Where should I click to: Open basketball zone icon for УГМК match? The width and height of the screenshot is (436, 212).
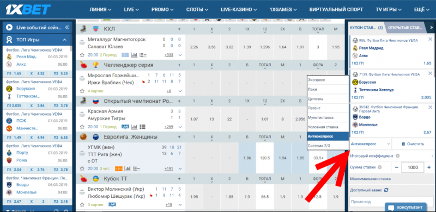click(119, 169)
